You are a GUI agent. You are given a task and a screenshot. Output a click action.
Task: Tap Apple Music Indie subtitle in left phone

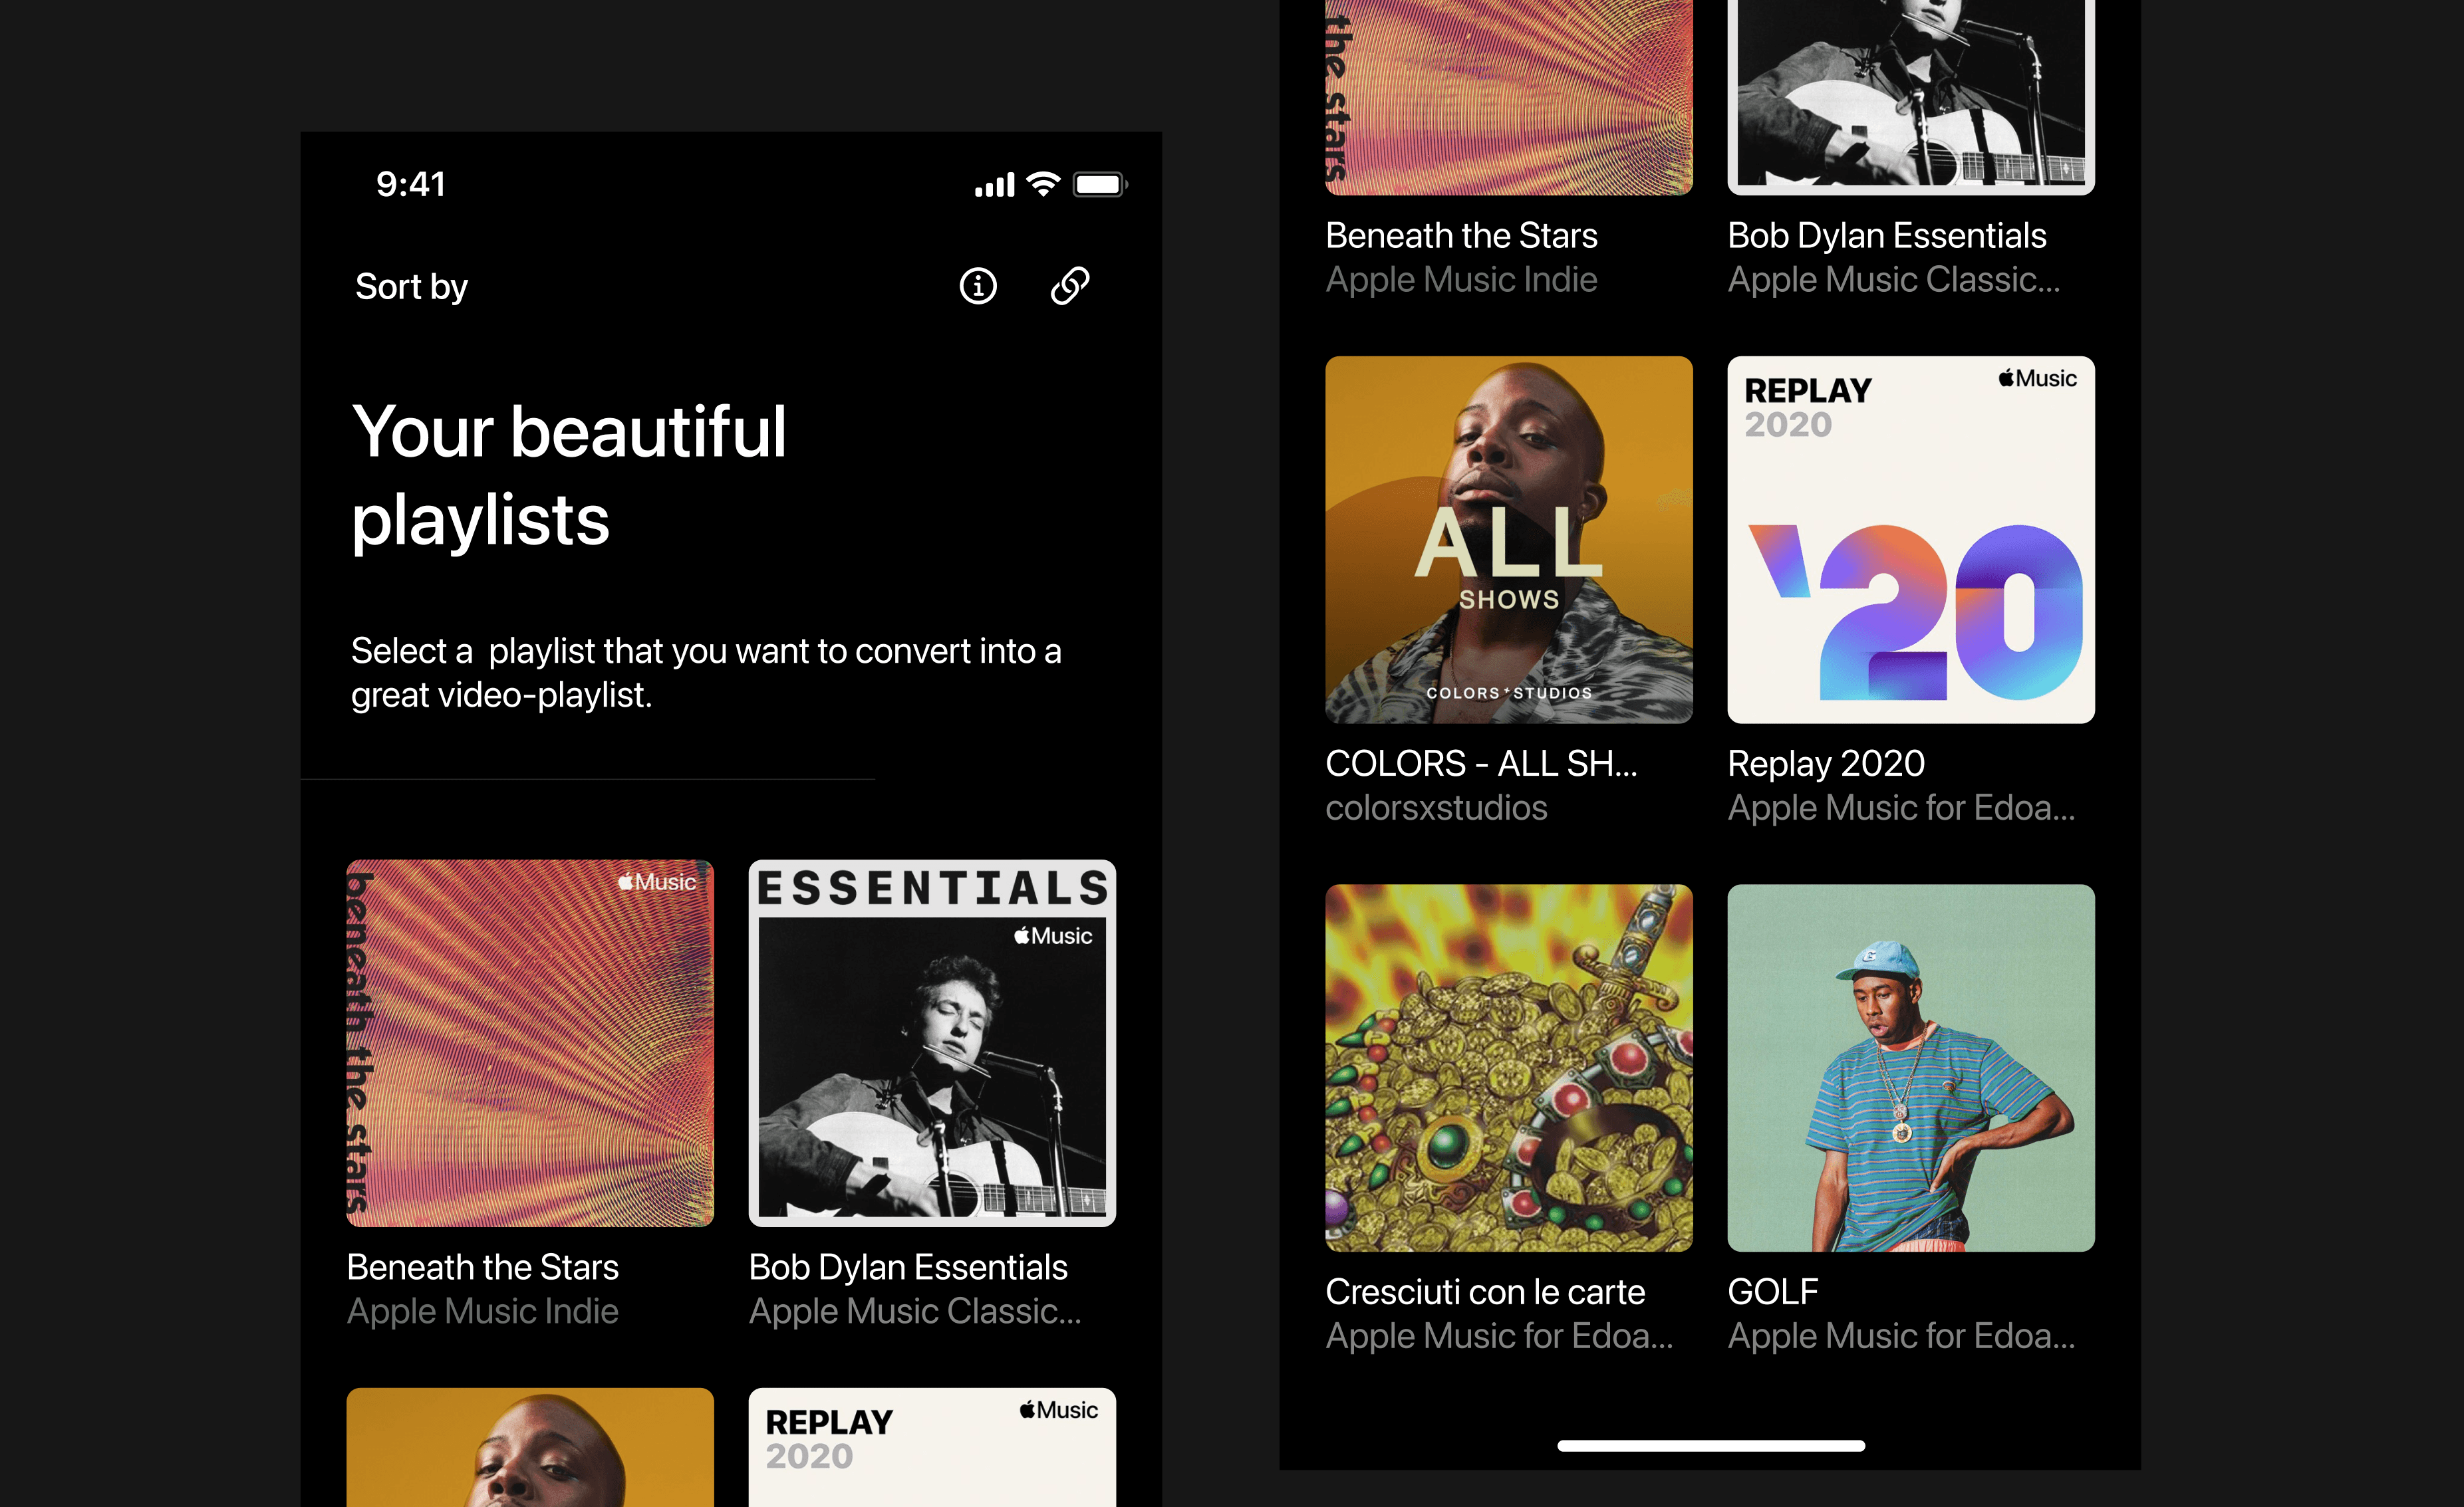tap(482, 1311)
